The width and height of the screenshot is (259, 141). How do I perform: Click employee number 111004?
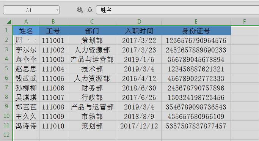click(x=53, y=69)
